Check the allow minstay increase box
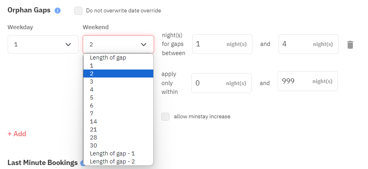 pyautogui.click(x=165, y=117)
